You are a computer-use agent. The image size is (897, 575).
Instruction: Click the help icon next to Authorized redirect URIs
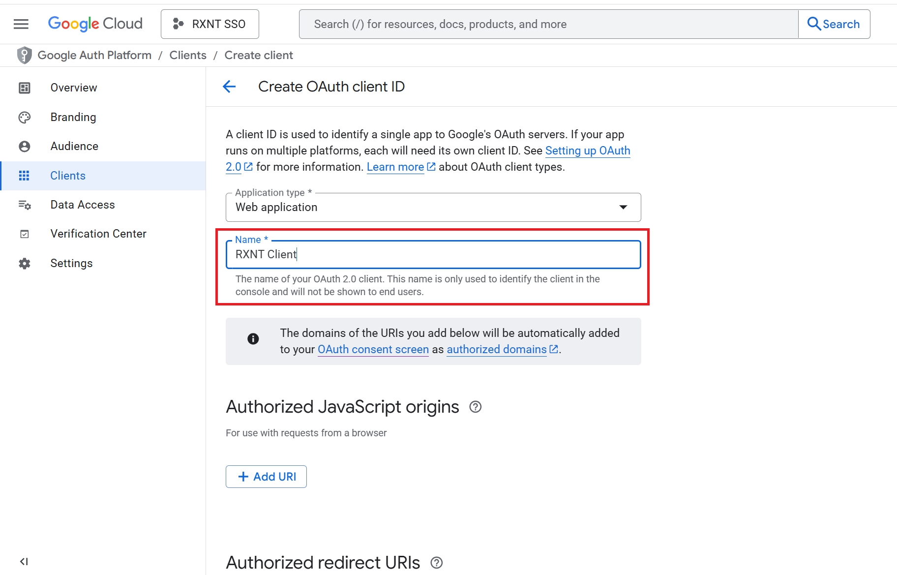tap(436, 563)
